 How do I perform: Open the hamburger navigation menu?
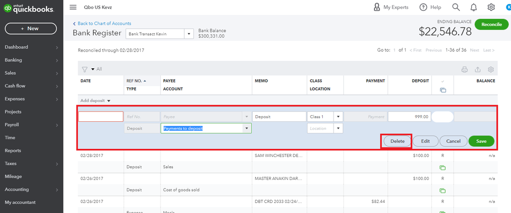73,7
